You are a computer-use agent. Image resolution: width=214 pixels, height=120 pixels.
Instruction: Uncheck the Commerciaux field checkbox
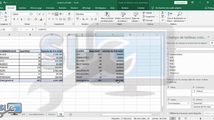168,54
